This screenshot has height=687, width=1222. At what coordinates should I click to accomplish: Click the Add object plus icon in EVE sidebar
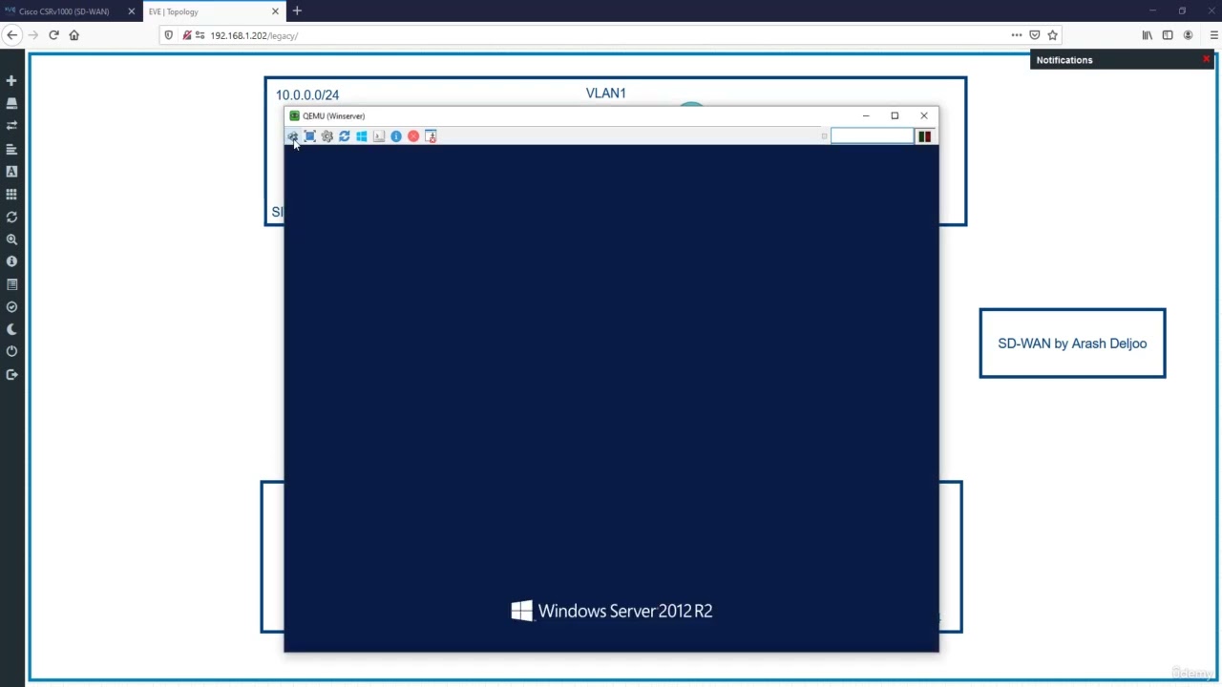(x=11, y=81)
